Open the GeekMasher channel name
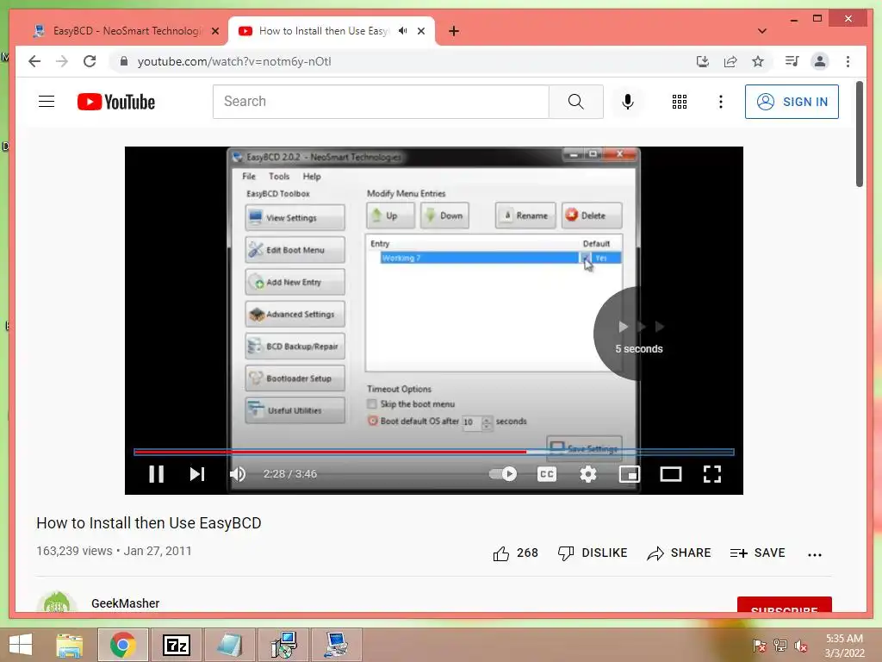The image size is (882, 662). pos(126,603)
